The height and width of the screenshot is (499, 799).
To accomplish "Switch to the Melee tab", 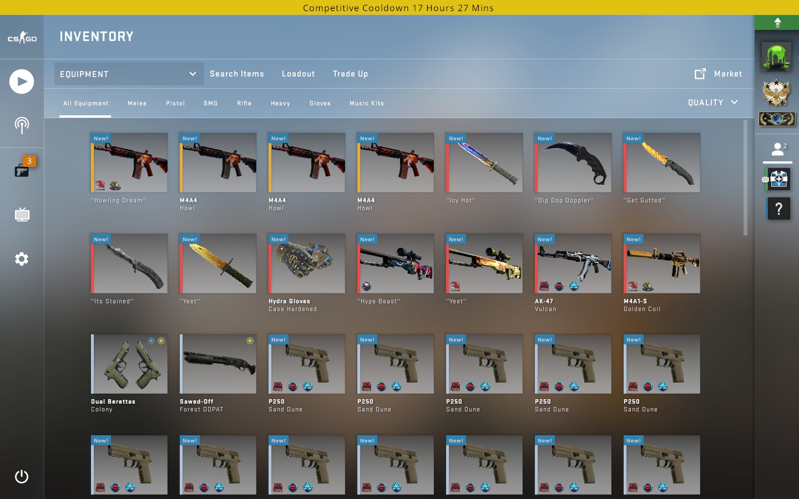I will [137, 104].
